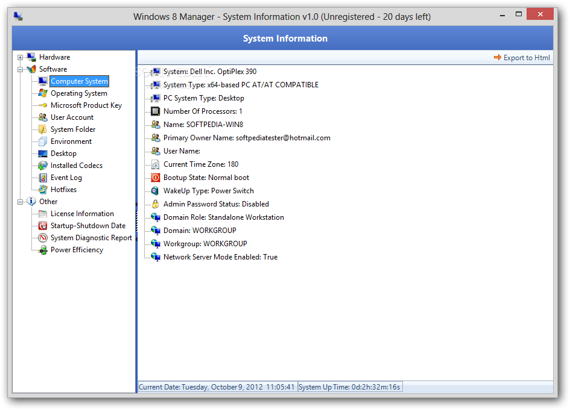The width and height of the screenshot is (570, 410).
Task: Open Desktop entry in the tree
Action: coord(63,154)
